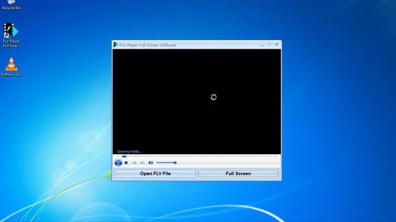Click the FLV Player title bar icon

pyautogui.click(x=116, y=45)
